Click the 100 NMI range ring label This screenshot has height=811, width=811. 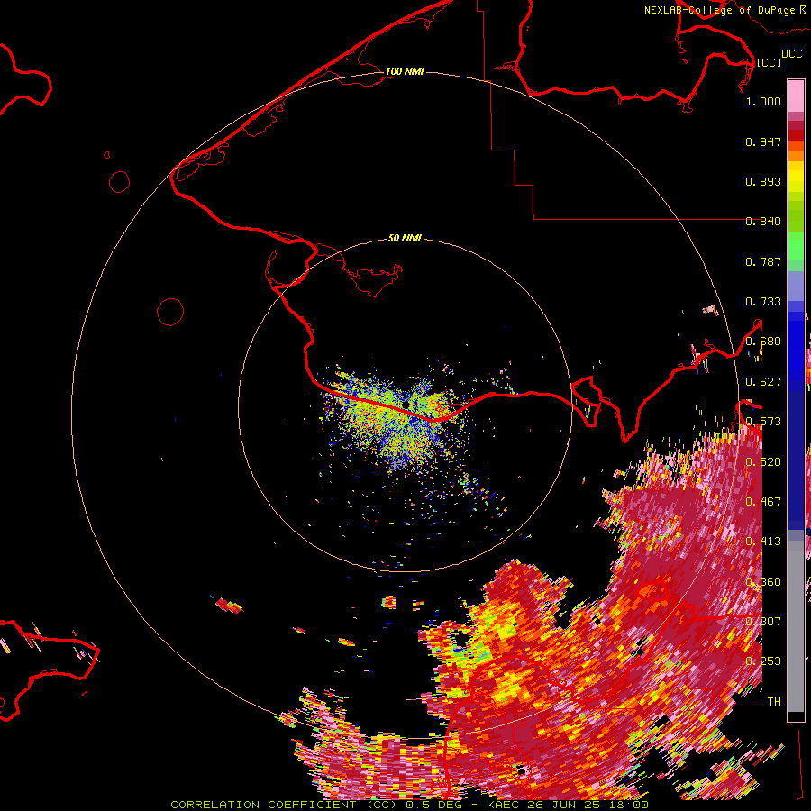pos(405,71)
